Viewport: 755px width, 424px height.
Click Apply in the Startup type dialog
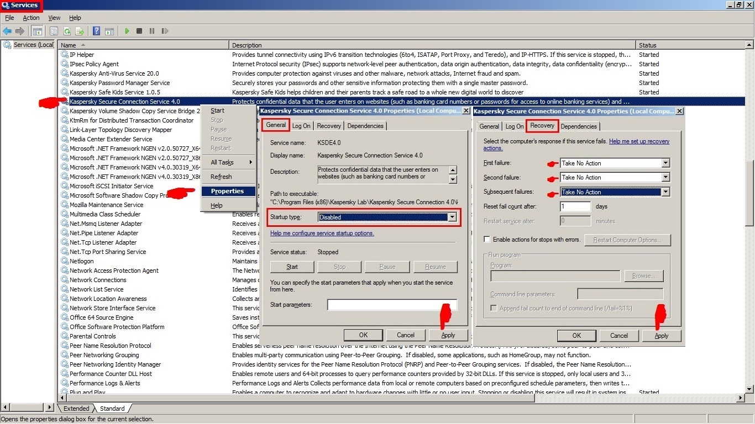coord(448,335)
